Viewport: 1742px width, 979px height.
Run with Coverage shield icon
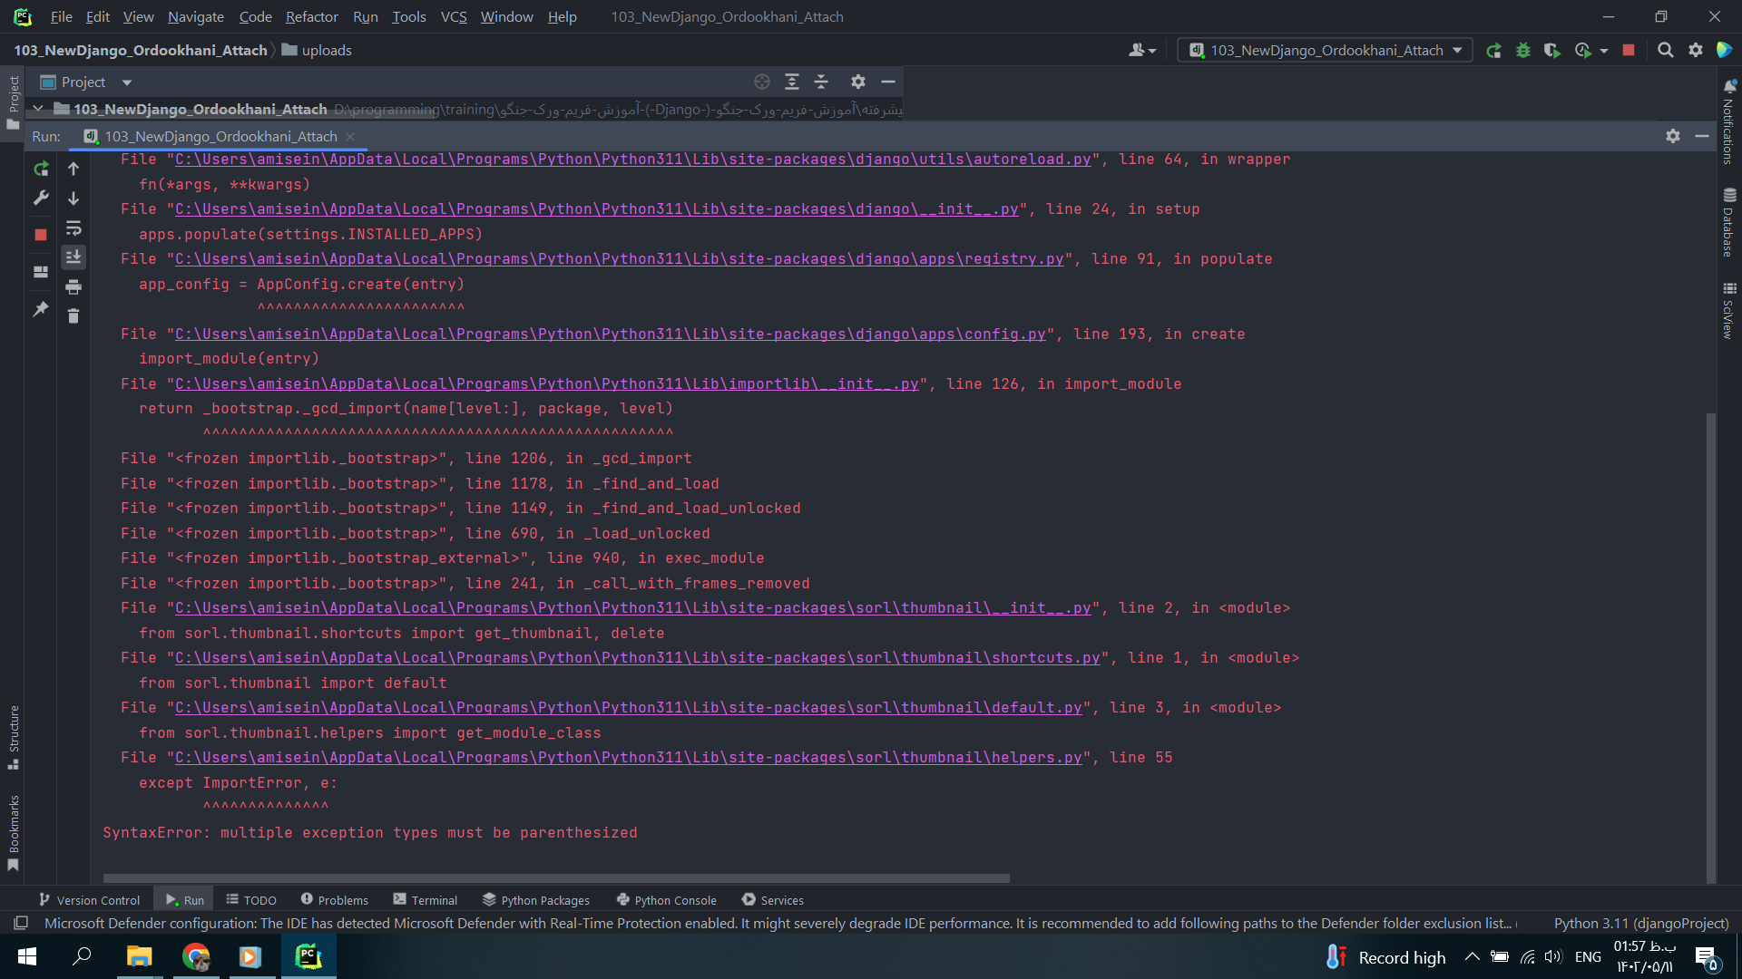(1552, 51)
